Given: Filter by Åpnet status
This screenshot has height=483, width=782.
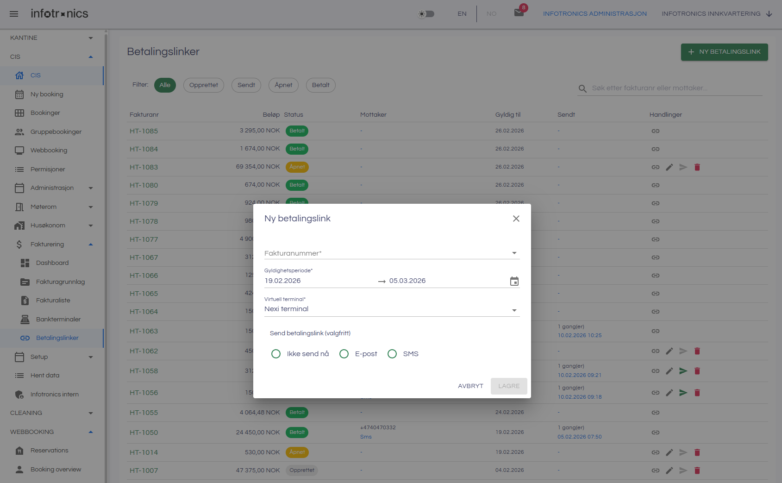Looking at the screenshot, I should click(x=283, y=85).
